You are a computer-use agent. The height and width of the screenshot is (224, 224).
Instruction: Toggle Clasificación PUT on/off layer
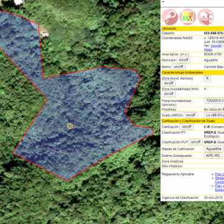(x=196, y=142)
